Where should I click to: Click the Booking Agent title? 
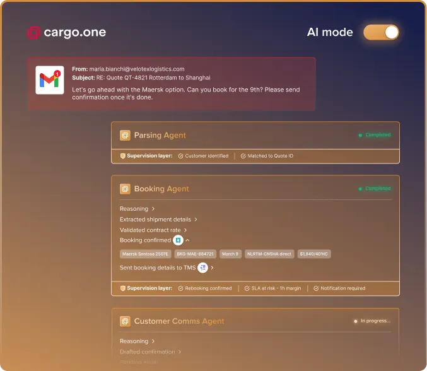(161, 189)
